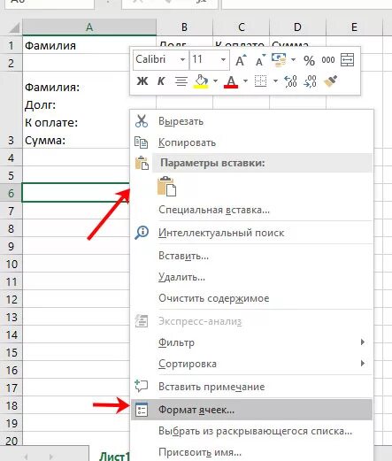
Task: Increase font size with large A
Action: pyautogui.click(x=241, y=60)
